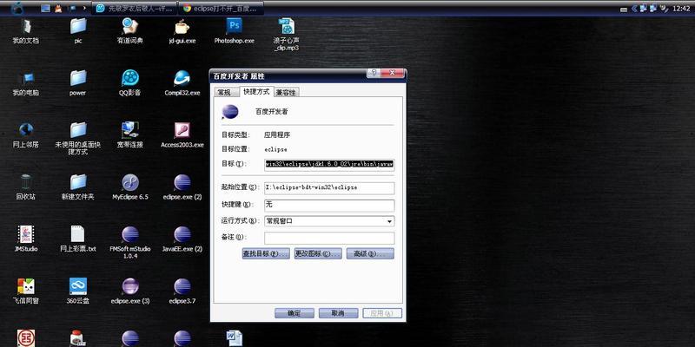Select eclipse.exe (3) desktop icon
The width and height of the screenshot is (695, 347).
(129, 291)
